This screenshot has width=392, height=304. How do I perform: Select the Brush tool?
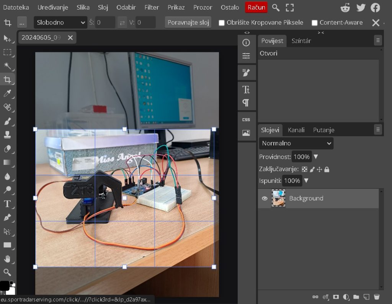point(7,121)
